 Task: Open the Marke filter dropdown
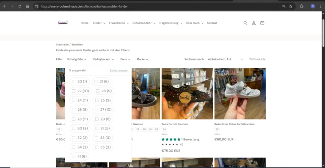142,59
